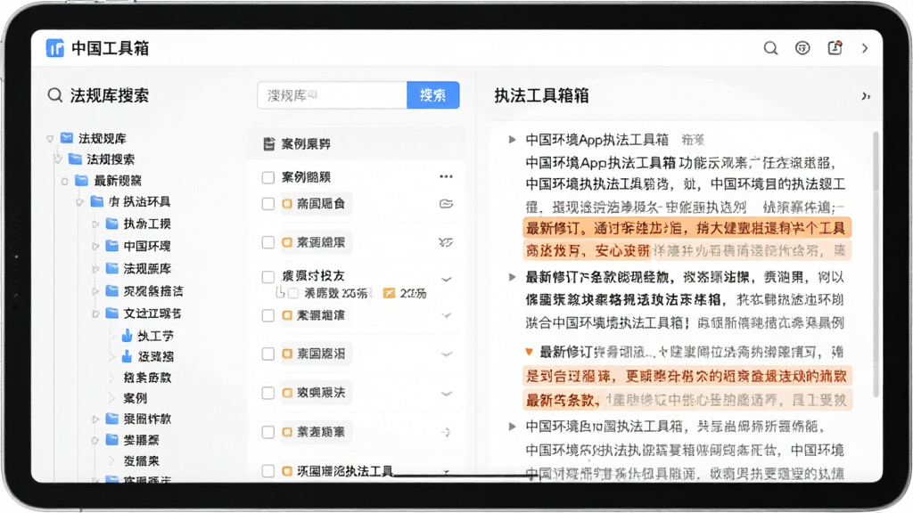Open the notification square icon in top bar
This screenshot has width=913, height=513.
(x=835, y=48)
